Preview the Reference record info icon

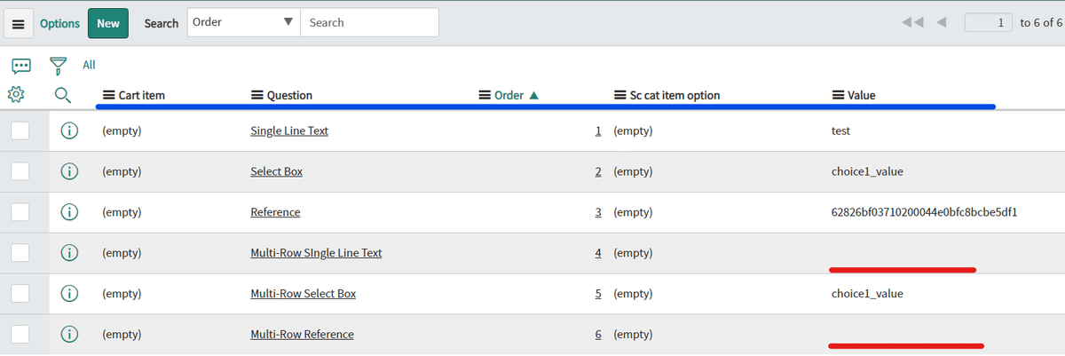[69, 212]
